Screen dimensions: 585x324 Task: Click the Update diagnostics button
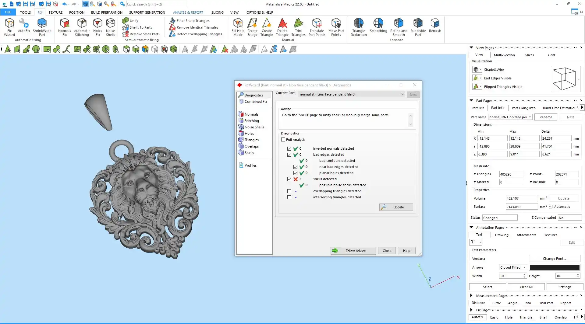click(396, 207)
